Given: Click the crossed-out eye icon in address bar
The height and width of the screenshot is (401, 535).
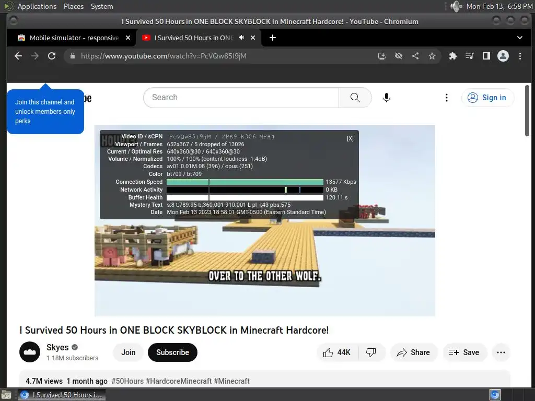Looking at the screenshot, I should tap(399, 56).
